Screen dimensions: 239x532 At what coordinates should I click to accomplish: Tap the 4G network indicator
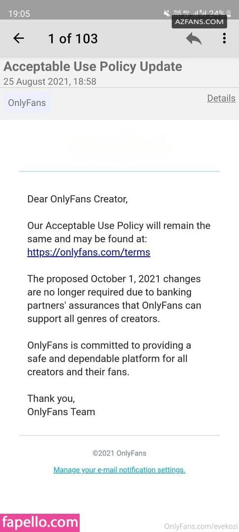click(x=186, y=12)
